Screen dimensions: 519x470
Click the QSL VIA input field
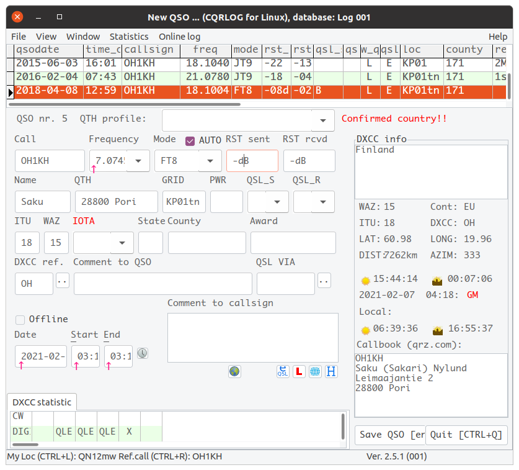[286, 284]
